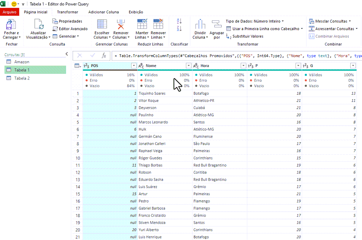The image size is (362, 240).
Task: Switch to Transformar ribbon tab
Action: coord(68,12)
